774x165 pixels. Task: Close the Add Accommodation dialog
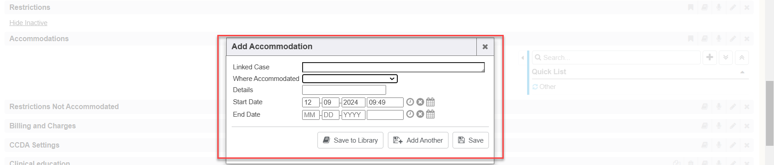tap(485, 47)
